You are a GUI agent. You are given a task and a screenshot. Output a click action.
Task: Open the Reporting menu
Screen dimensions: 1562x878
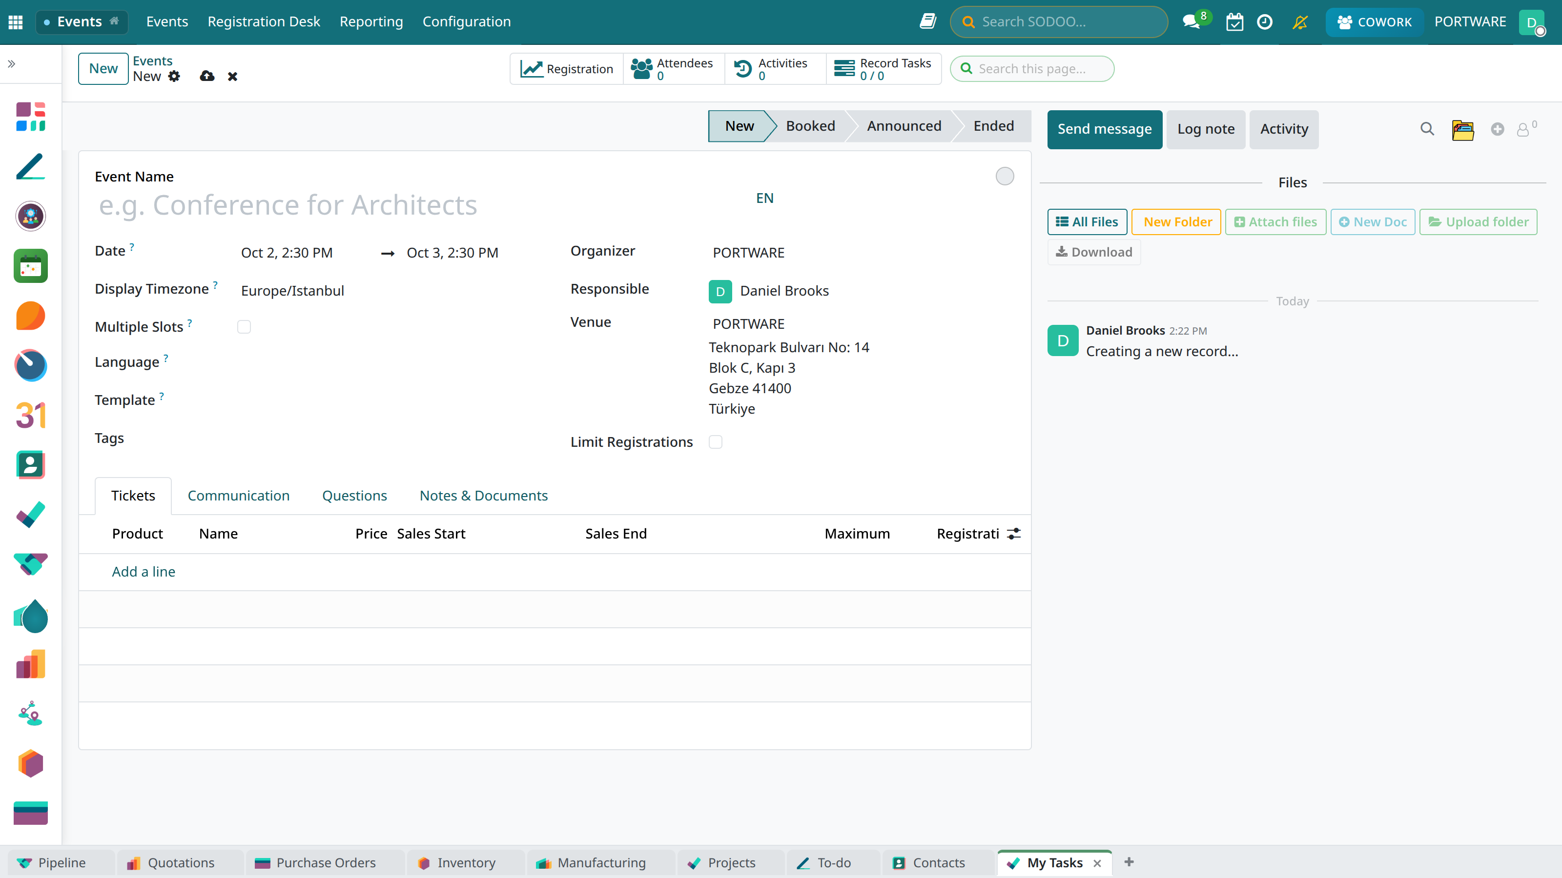point(371,22)
